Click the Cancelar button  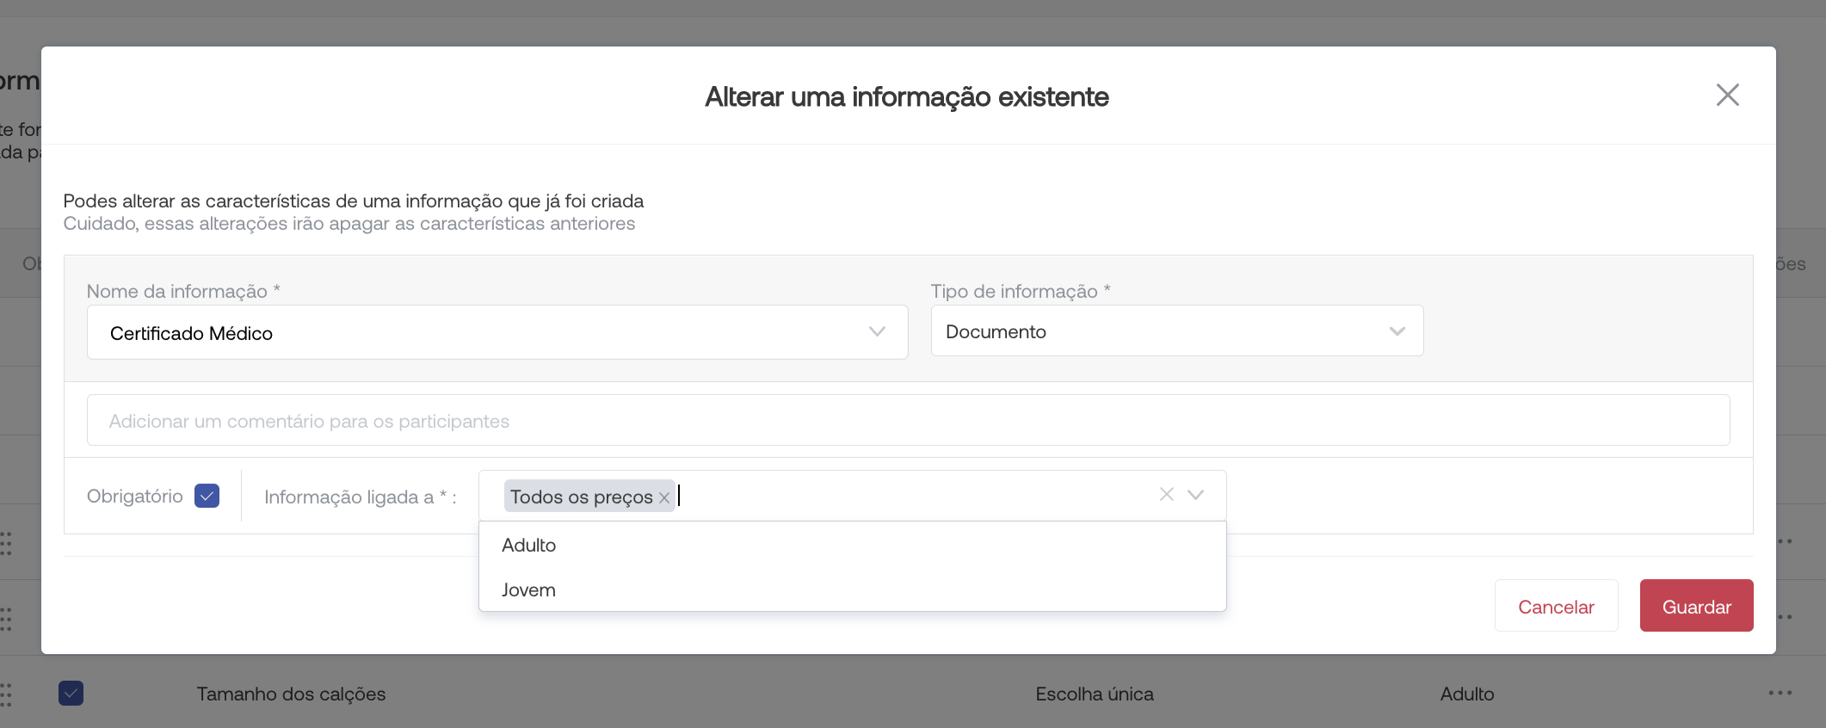1556,607
